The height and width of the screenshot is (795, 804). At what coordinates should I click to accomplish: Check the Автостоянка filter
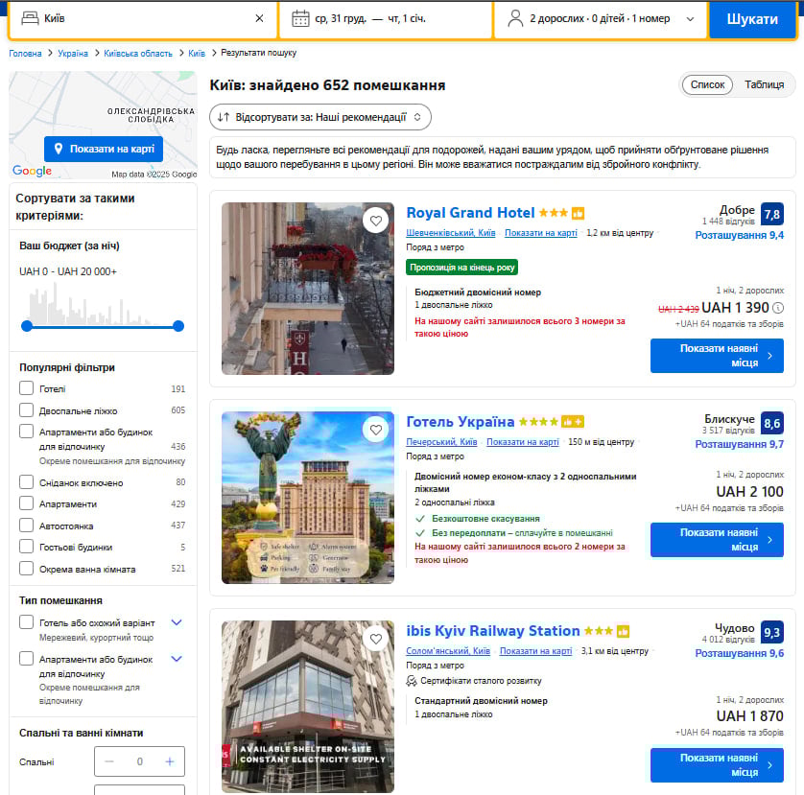point(27,526)
